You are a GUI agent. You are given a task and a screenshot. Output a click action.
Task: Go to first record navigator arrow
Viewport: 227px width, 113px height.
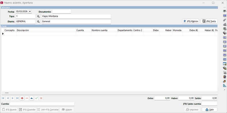[3, 98]
